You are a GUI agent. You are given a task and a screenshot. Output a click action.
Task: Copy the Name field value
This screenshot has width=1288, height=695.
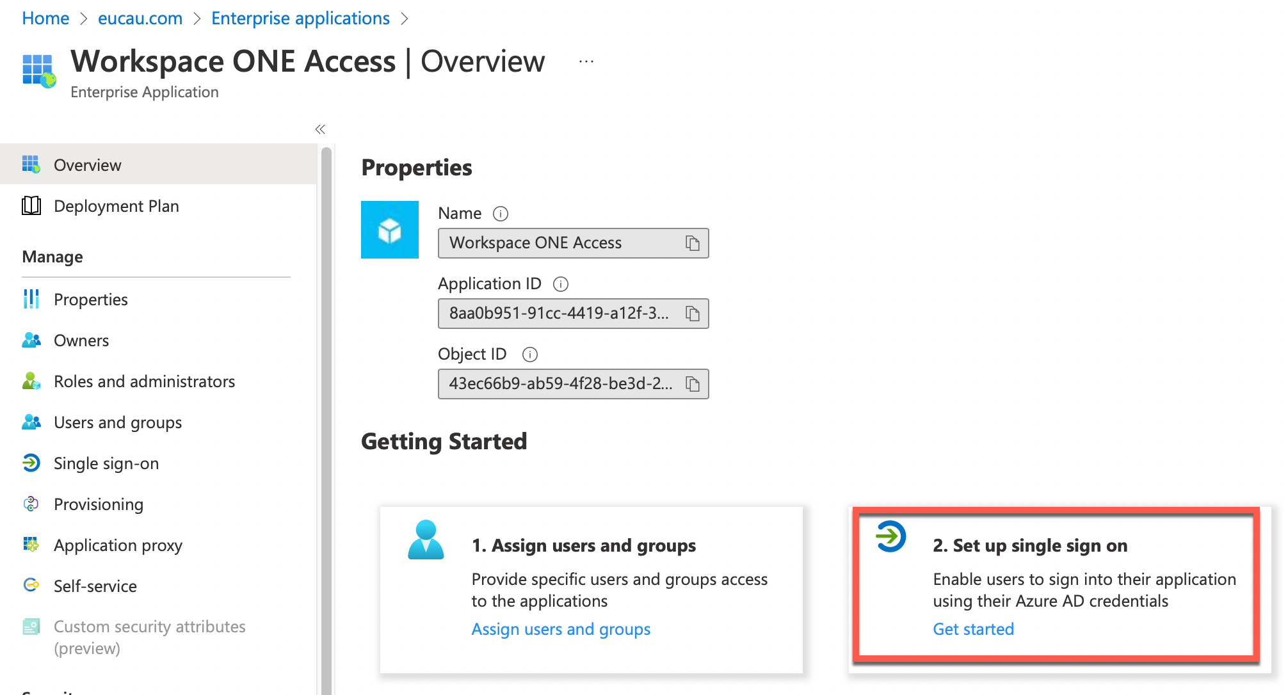tap(692, 243)
